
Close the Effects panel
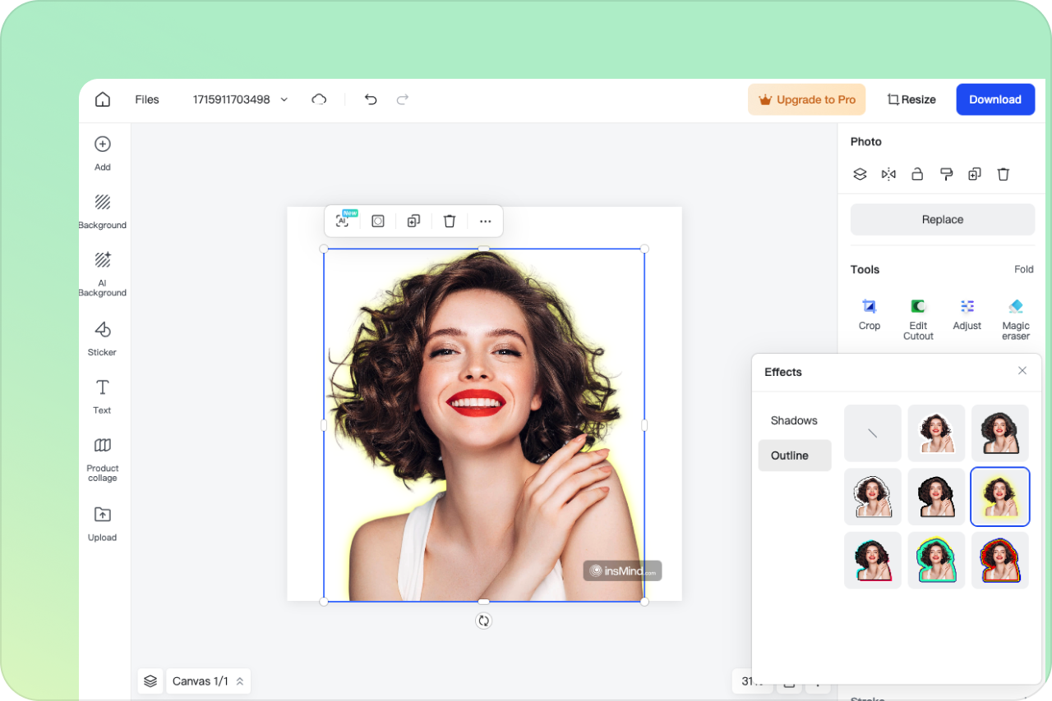click(x=1022, y=371)
